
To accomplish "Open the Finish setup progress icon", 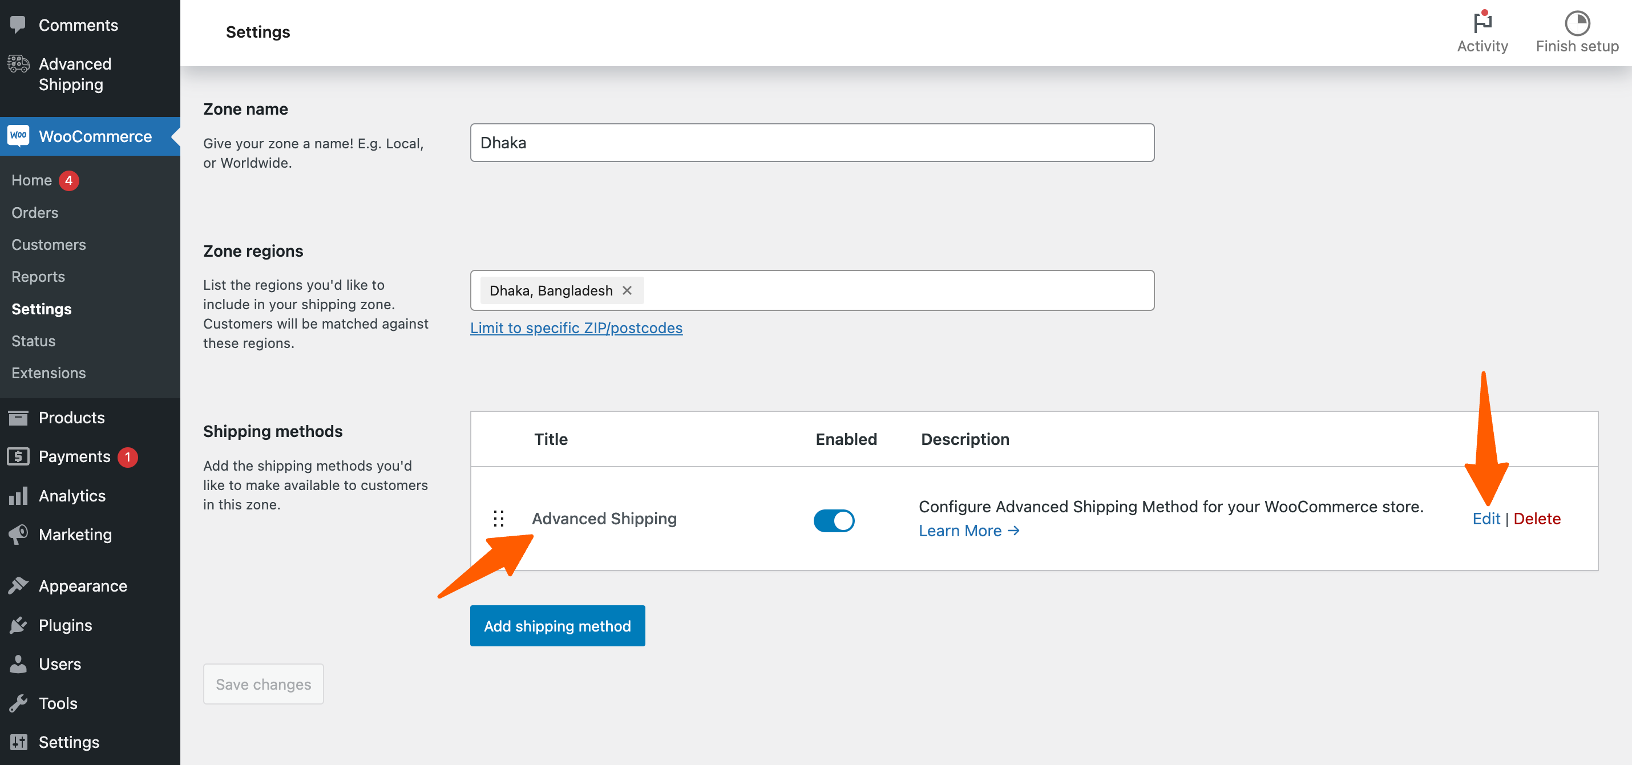I will tap(1577, 23).
